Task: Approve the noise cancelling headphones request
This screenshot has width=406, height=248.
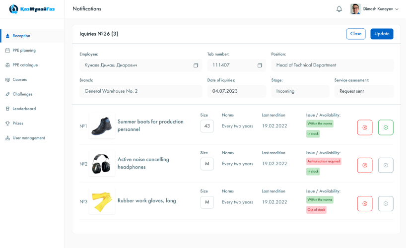Action: click(x=386, y=165)
